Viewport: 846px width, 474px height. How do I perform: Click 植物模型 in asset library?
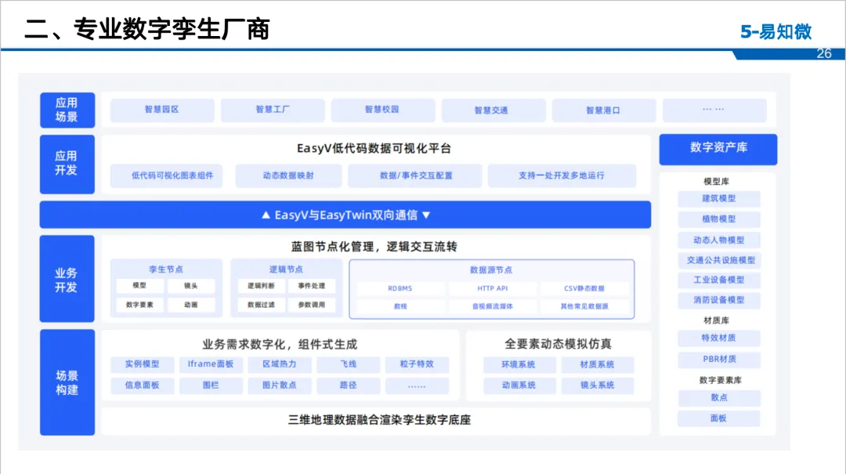coord(718,219)
